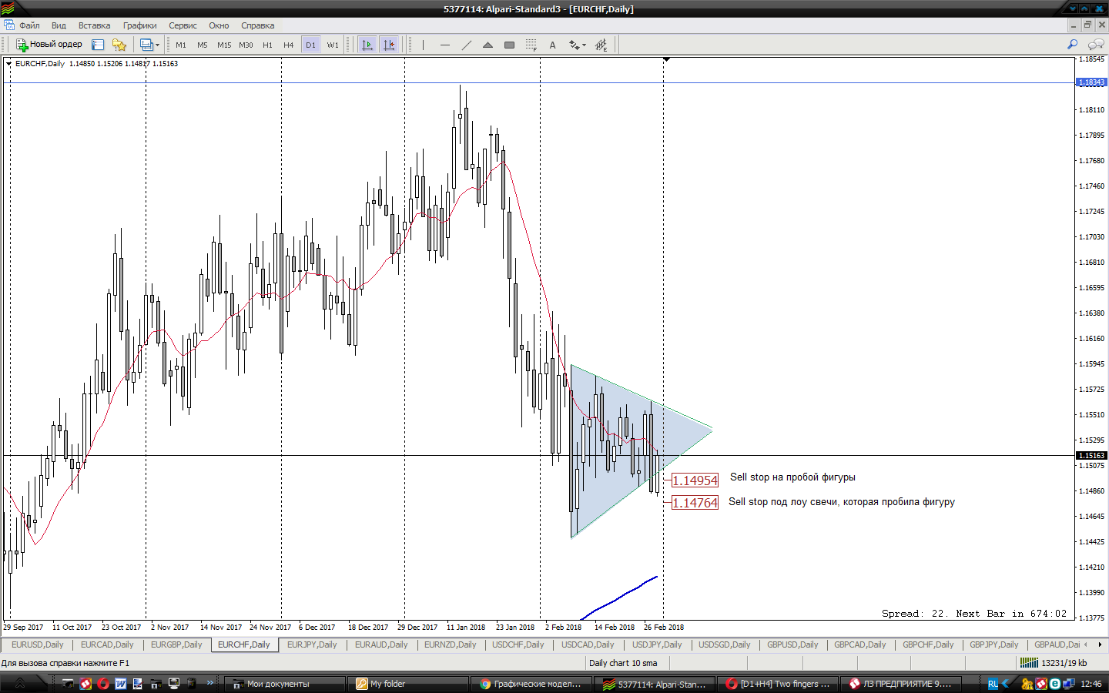Select the vertical line drawing tool
Screen dimensions: 1109x693
tap(423, 45)
